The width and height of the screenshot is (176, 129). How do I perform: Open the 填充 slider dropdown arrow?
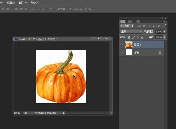click(x=165, y=37)
